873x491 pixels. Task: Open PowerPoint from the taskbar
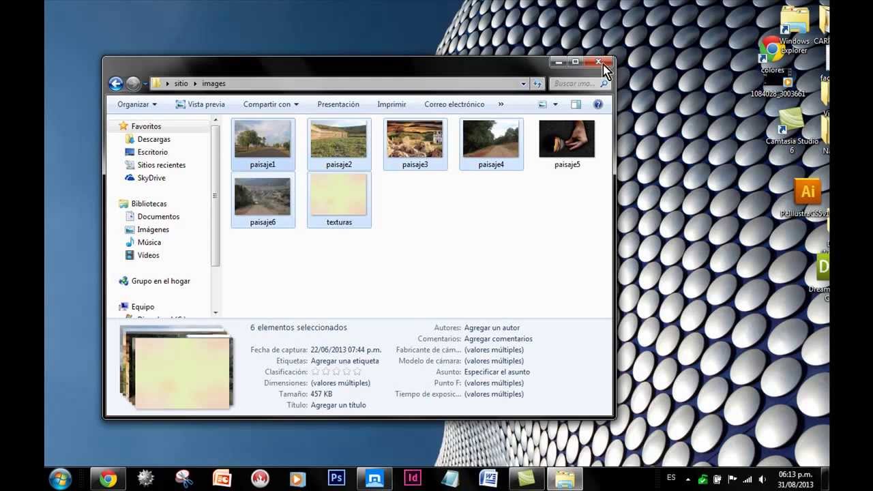(x=222, y=479)
